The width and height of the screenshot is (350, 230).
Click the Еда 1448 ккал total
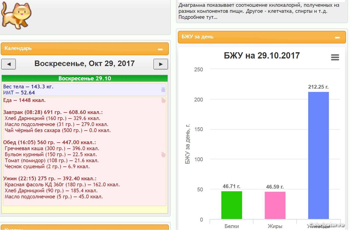click(24, 100)
